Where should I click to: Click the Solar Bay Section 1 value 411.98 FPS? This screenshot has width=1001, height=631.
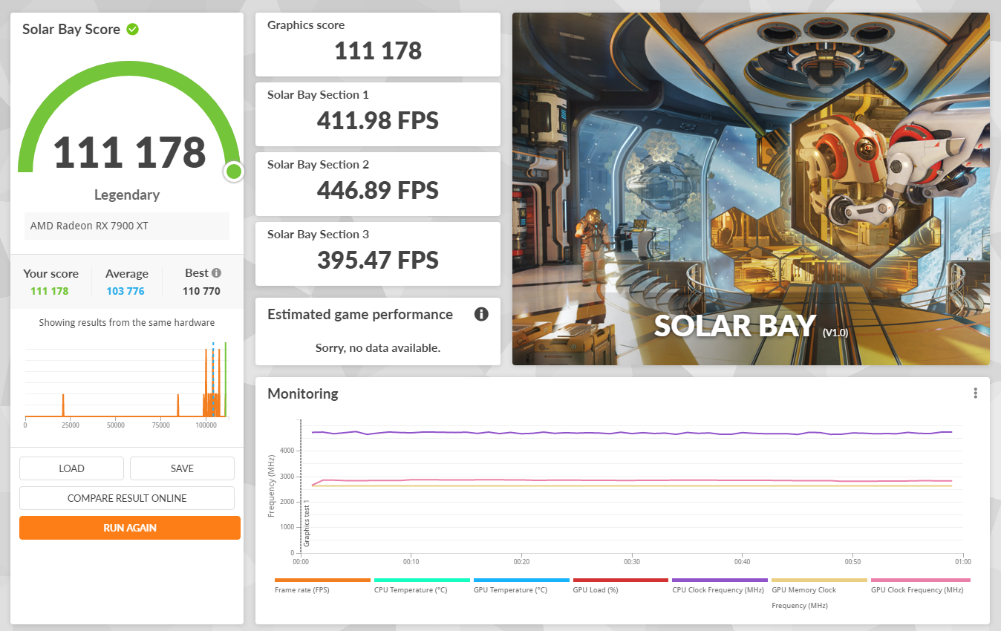click(378, 120)
